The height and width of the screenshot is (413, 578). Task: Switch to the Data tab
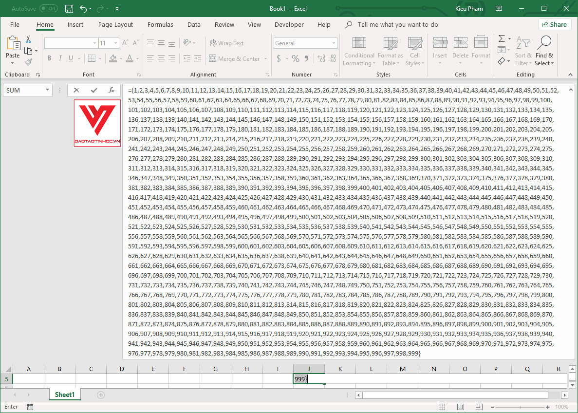(194, 25)
